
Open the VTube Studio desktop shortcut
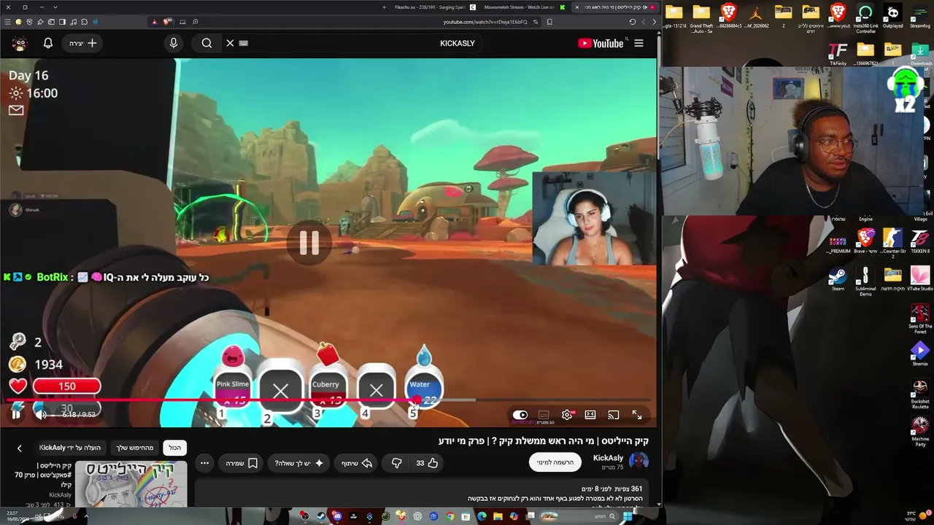pos(920,279)
